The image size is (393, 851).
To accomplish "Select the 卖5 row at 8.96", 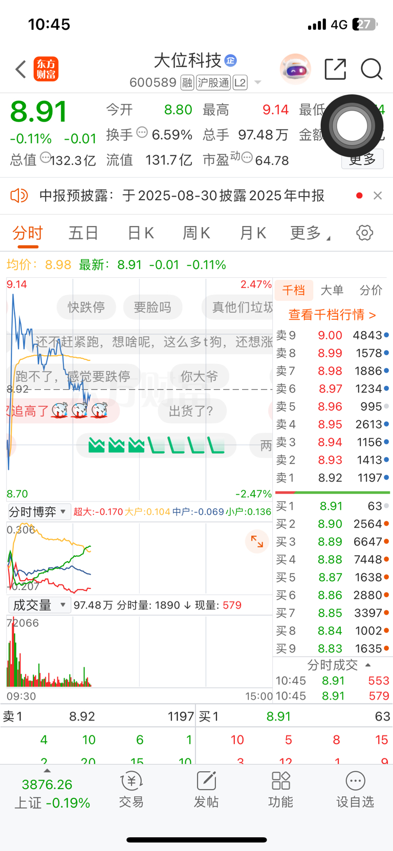I will point(333,406).
